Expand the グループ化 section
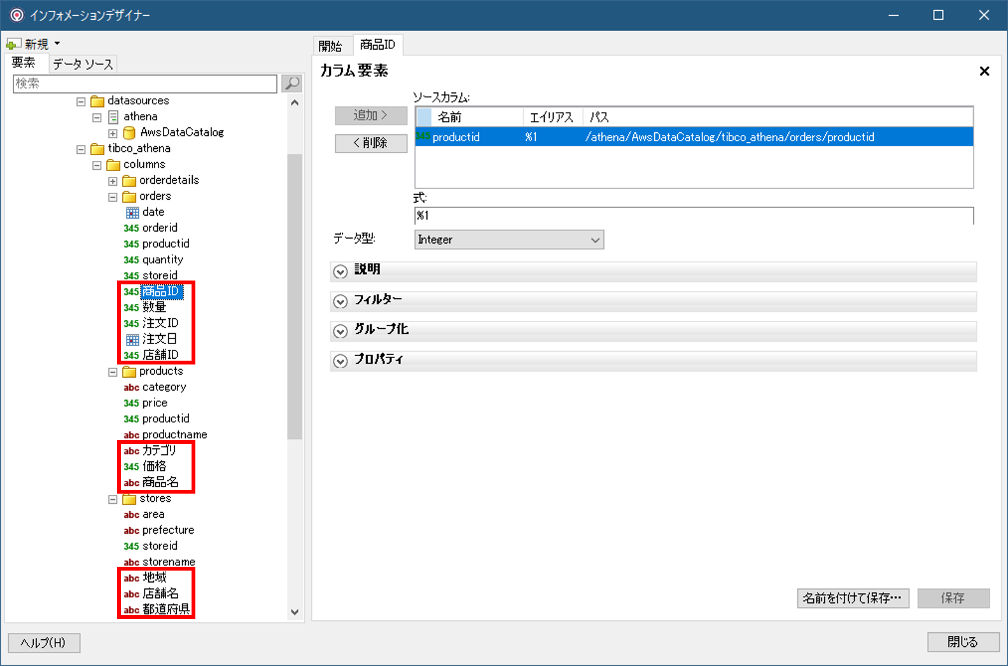1008x666 pixels. tap(340, 331)
